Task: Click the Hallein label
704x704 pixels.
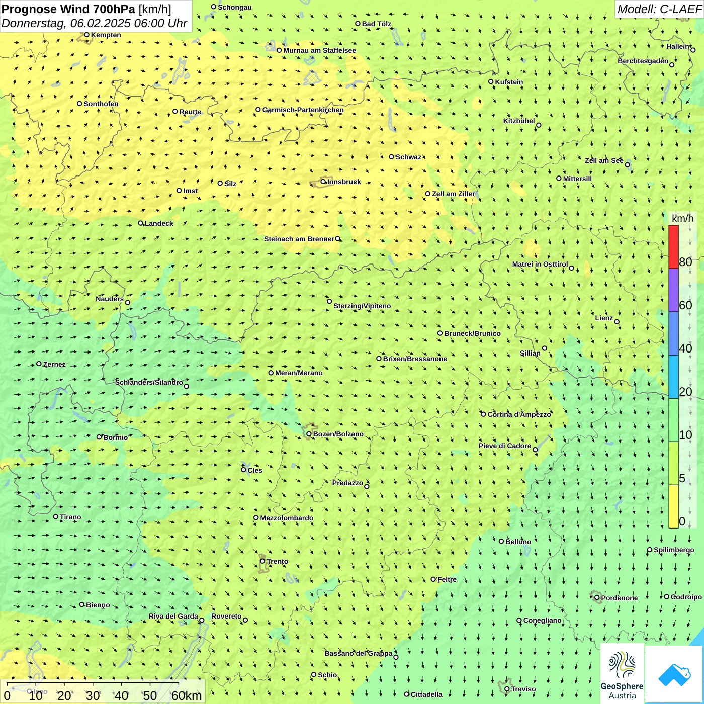Action: (678, 46)
